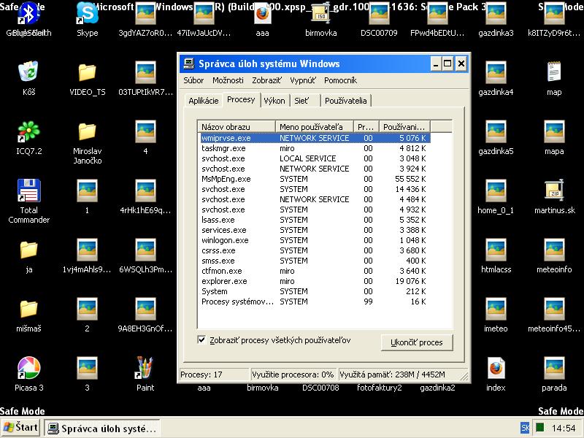The height and width of the screenshot is (438, 584).
Task: Open the Paint shortcut icon
Action: point(145,368)
